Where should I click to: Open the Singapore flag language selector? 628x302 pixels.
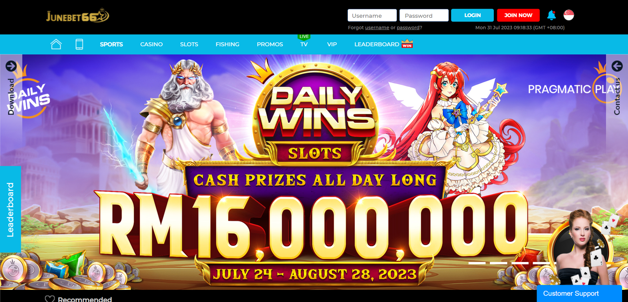pos(569,15)
